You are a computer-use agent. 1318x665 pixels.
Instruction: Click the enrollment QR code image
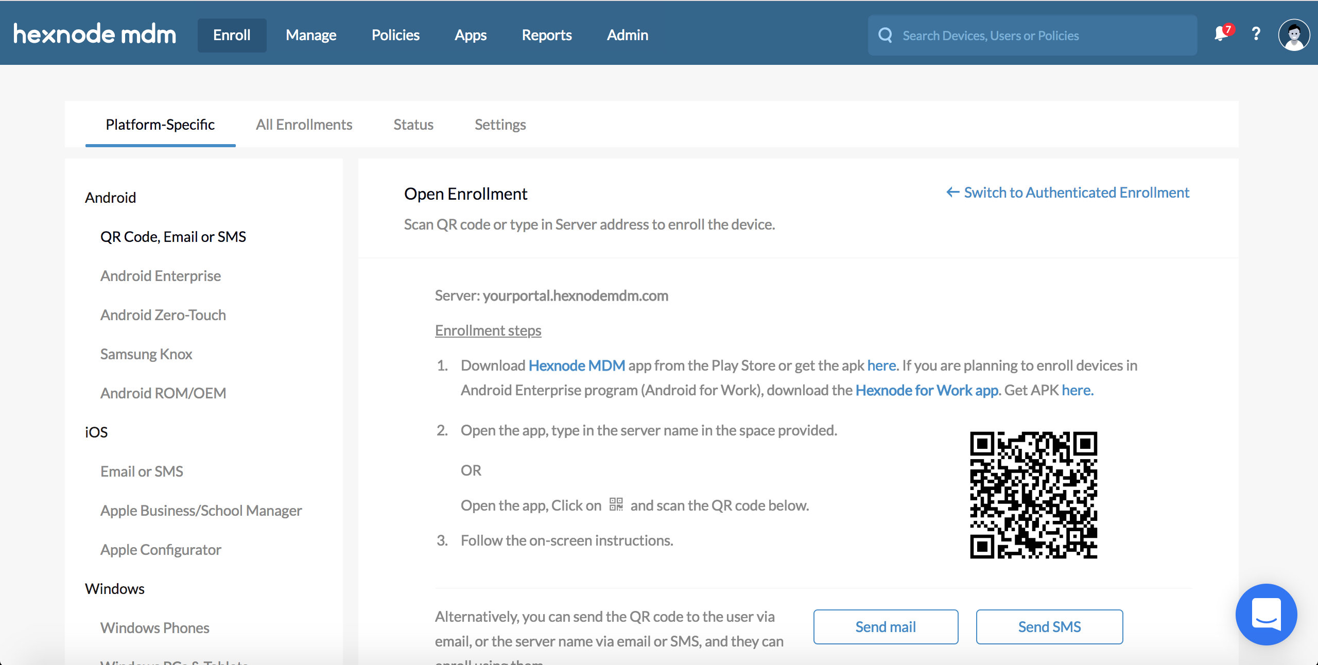(1033, 495)
